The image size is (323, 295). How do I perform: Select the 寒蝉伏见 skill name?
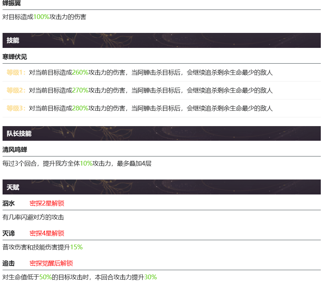(15, 57)
